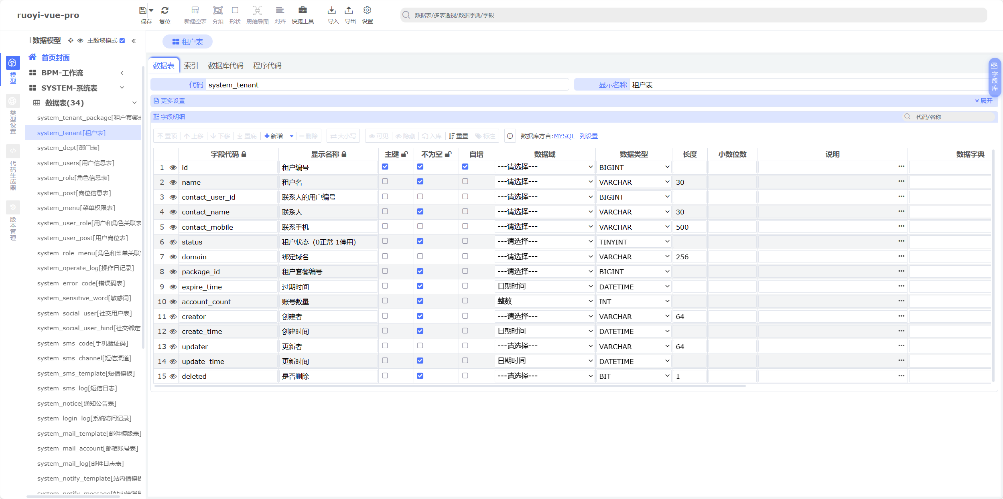Viewport: 1003px width, 499px height.
Task: Collapse the 数据表(34) tree node
Action: tap(134, 103)
